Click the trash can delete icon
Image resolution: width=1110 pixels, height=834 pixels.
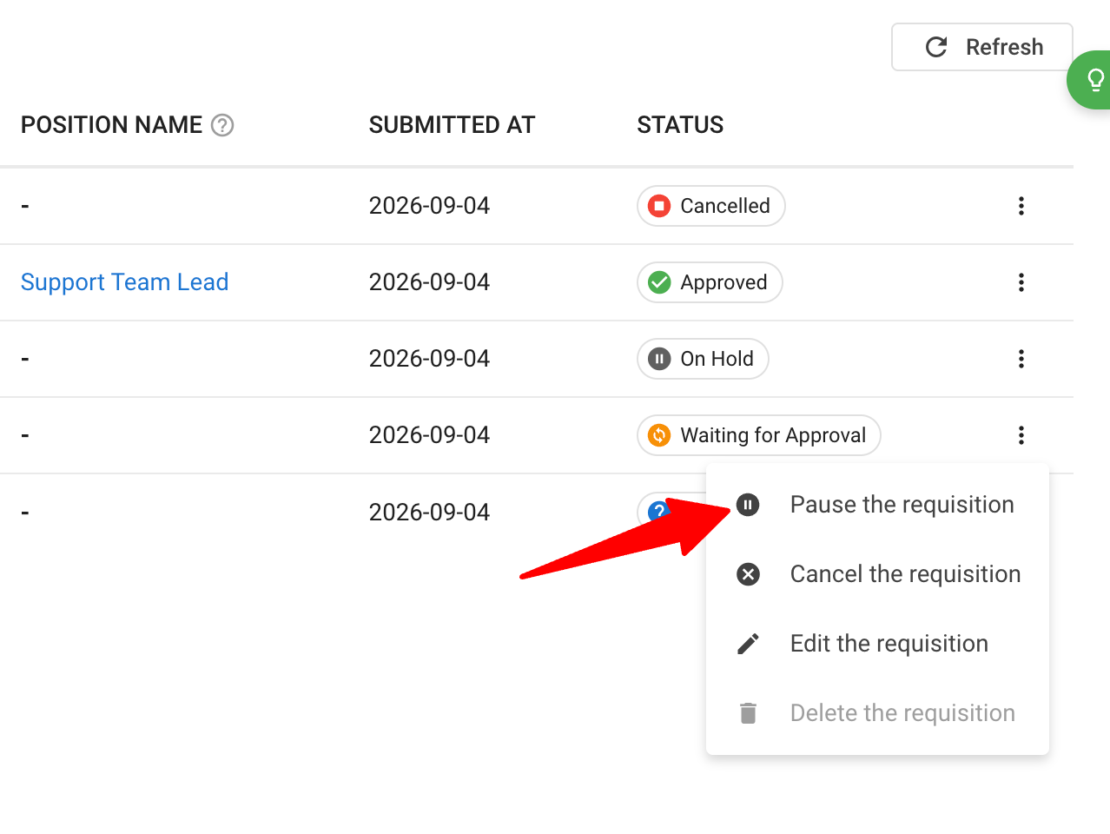[x=748, y=713]
